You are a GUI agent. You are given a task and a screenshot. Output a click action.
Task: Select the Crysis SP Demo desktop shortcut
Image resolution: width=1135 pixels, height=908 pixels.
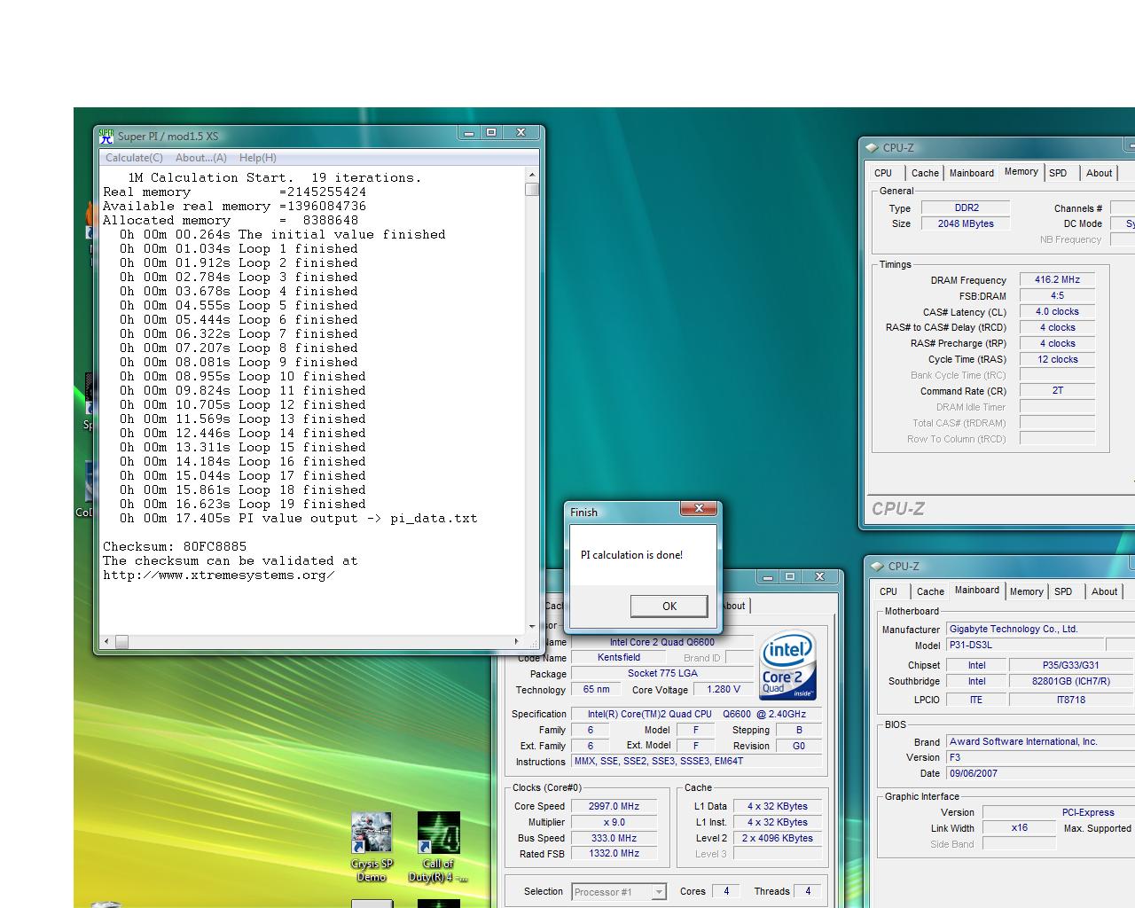click(x=372, y=848)
